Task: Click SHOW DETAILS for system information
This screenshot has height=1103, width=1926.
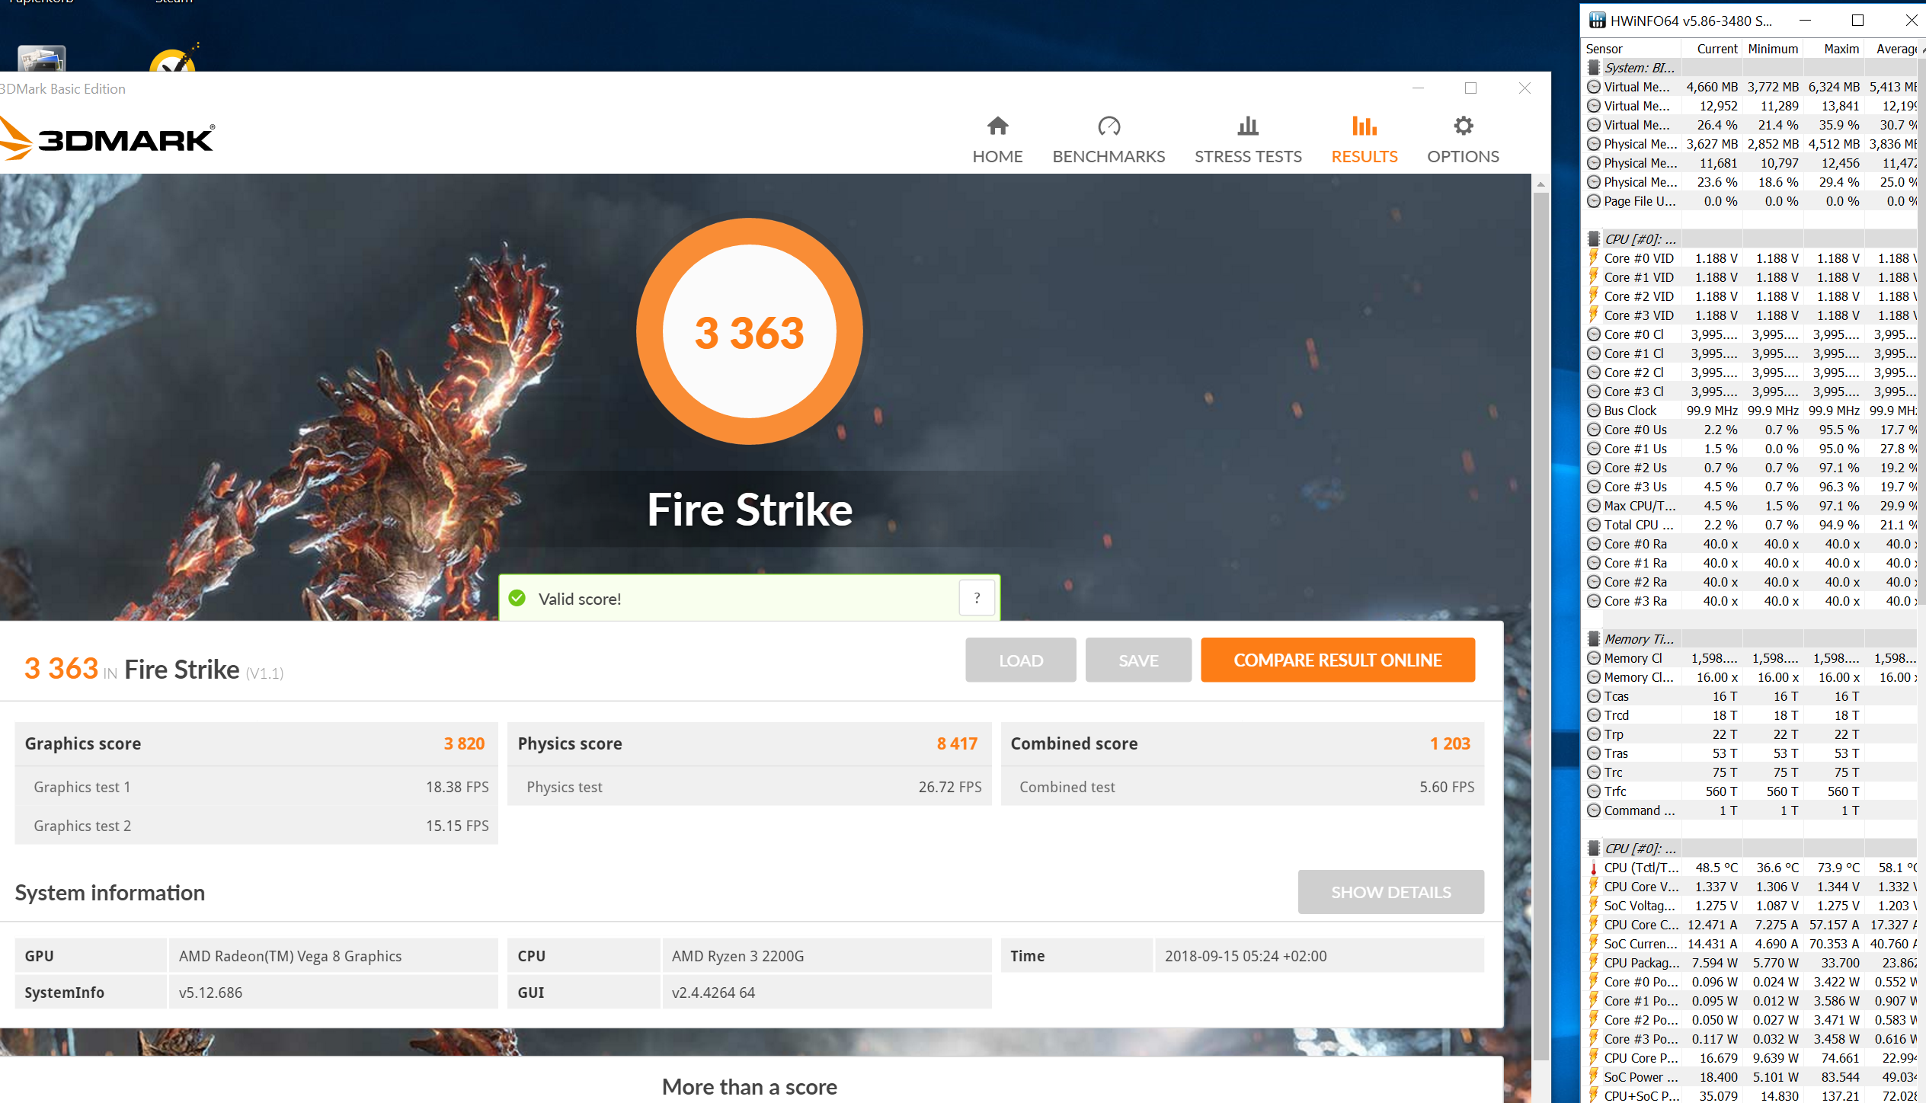Action: click(1390, 892)
